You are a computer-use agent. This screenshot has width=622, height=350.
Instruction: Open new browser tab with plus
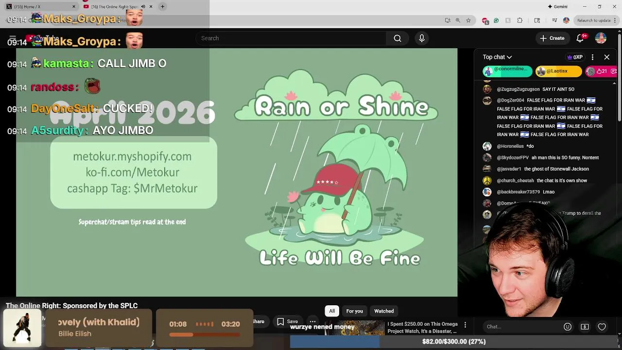pyautogui.click(x=163, y=6)
